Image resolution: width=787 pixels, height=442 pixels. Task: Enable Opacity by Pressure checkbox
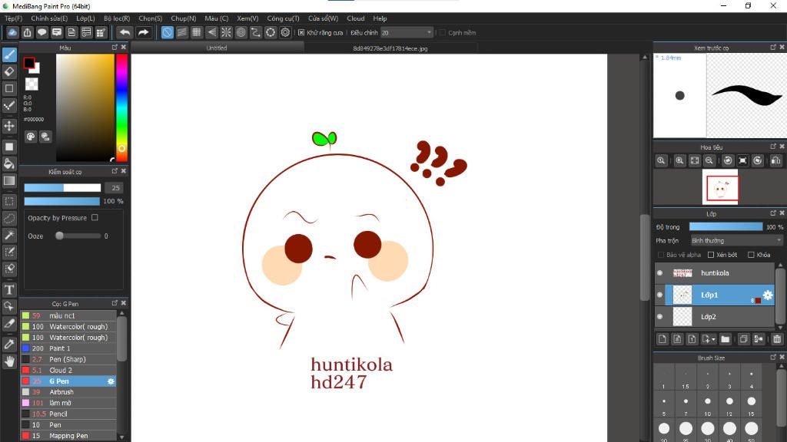tap(95, 218)
